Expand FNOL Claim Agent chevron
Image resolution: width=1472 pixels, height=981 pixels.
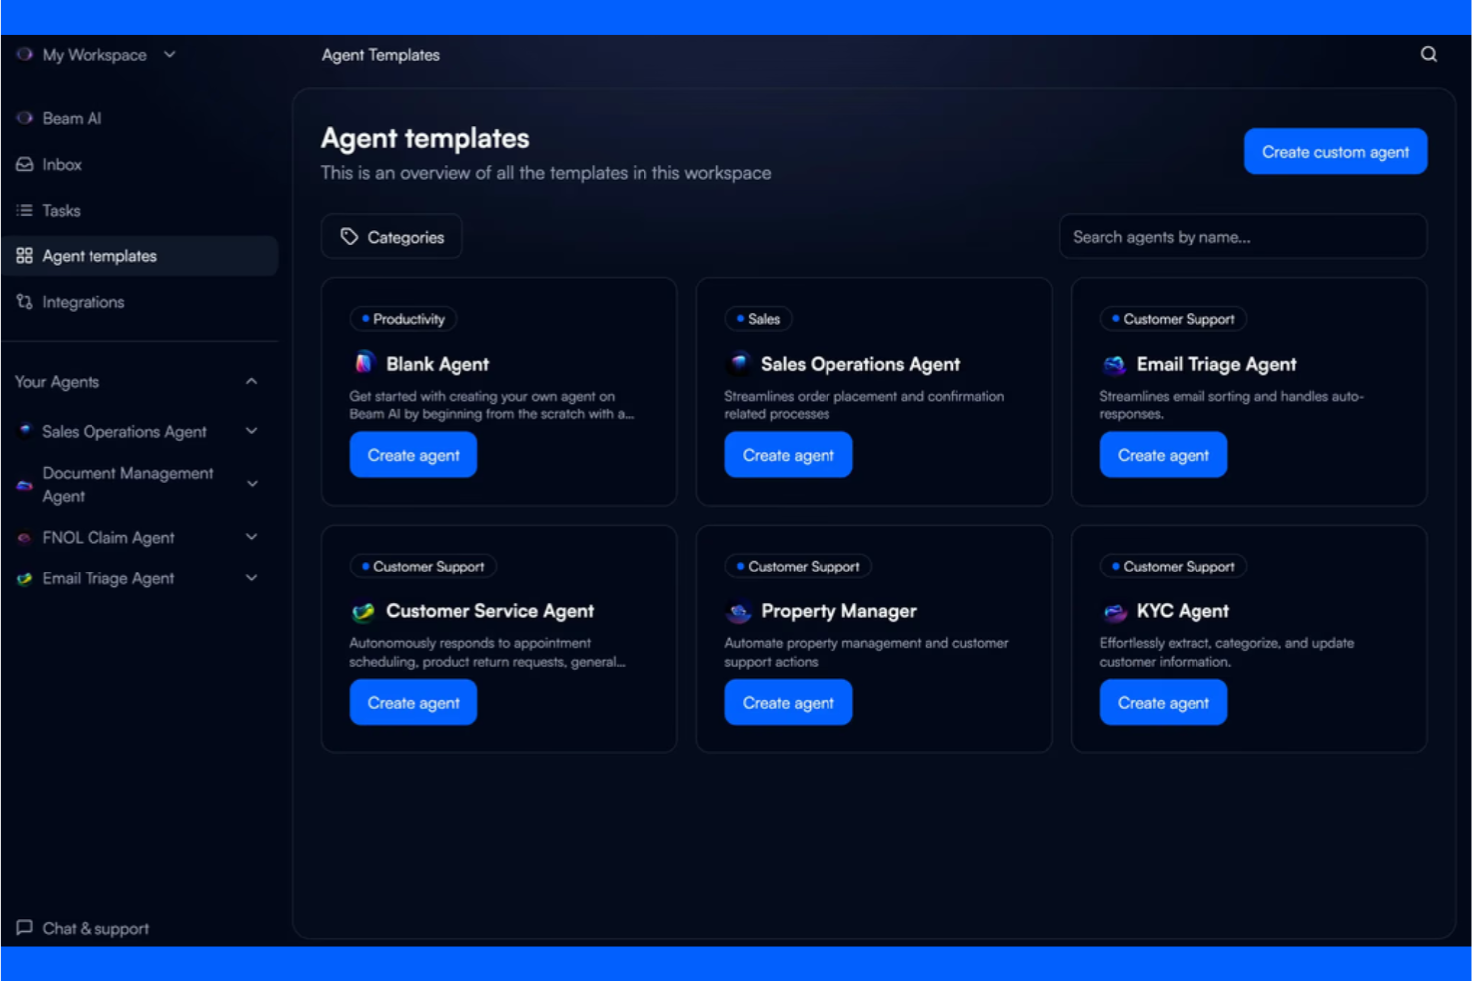(251, 537)
